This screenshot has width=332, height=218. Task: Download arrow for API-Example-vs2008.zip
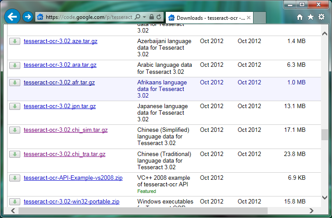click(15, 178)
